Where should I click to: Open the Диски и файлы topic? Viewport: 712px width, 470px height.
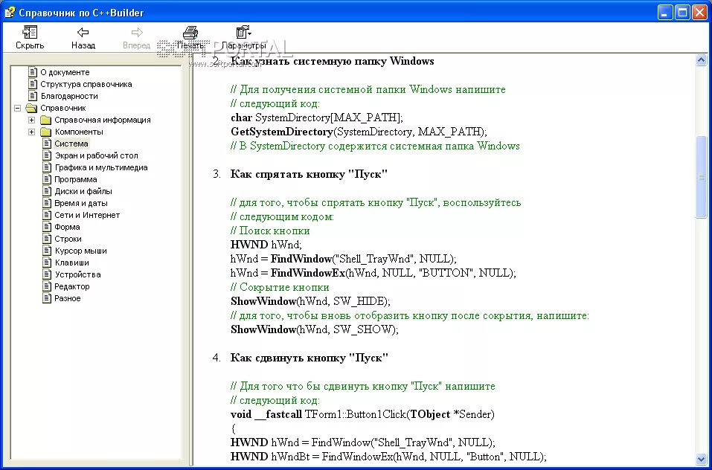click(x=83, y=191)
